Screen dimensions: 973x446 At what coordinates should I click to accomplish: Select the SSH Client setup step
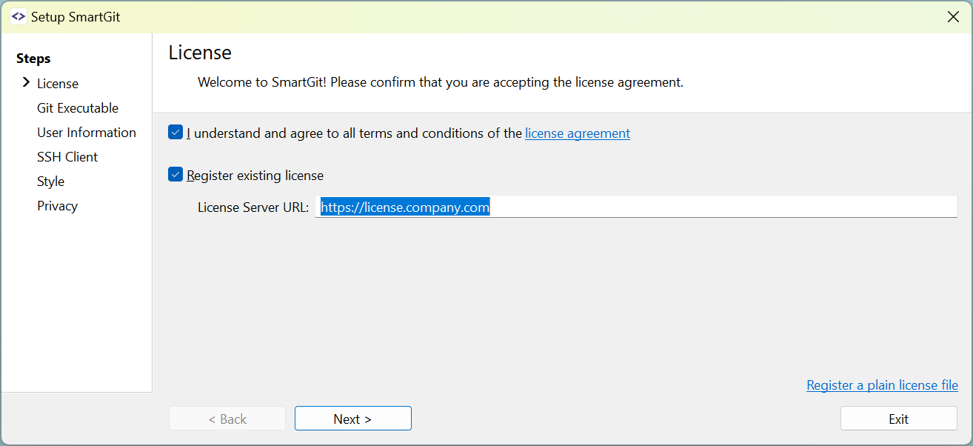[x=67, y=156]
